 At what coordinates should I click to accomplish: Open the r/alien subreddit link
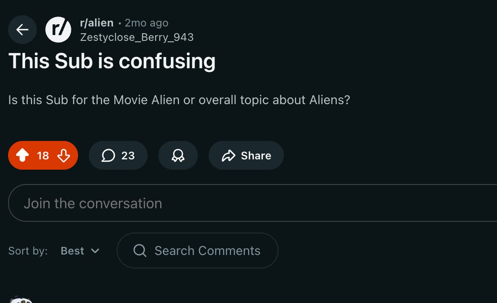tap(96, 22)
